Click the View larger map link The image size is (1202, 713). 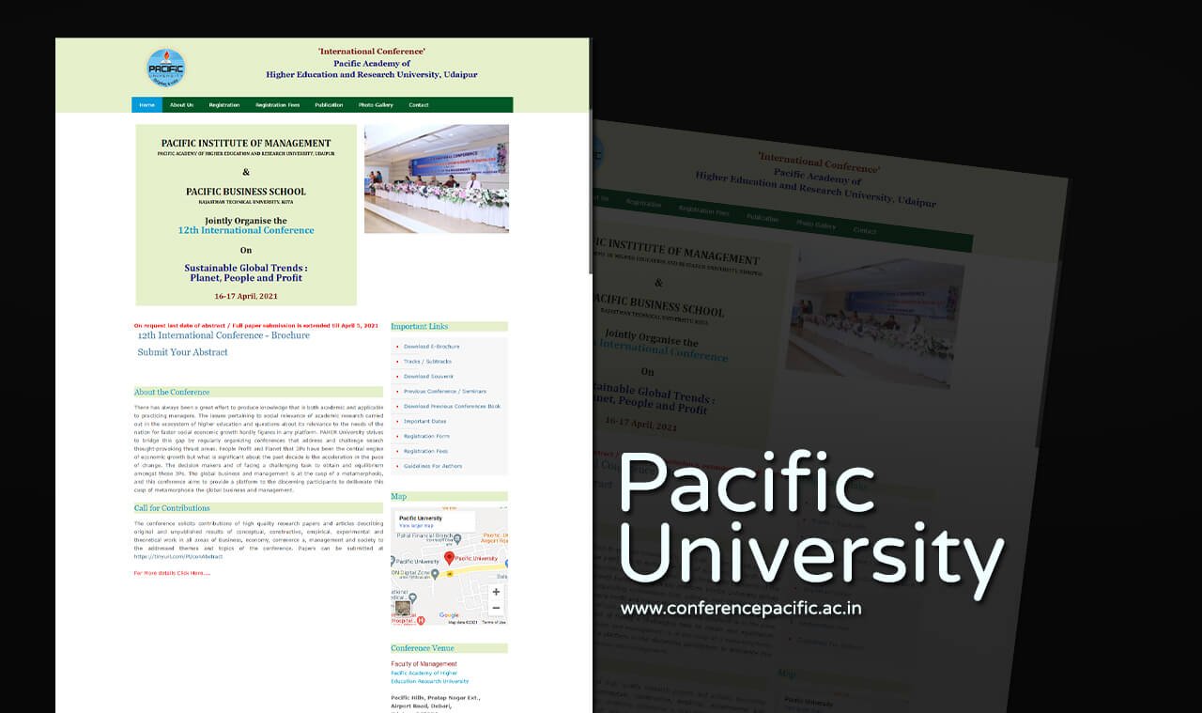pyautogui.click(x=416, y=525)
